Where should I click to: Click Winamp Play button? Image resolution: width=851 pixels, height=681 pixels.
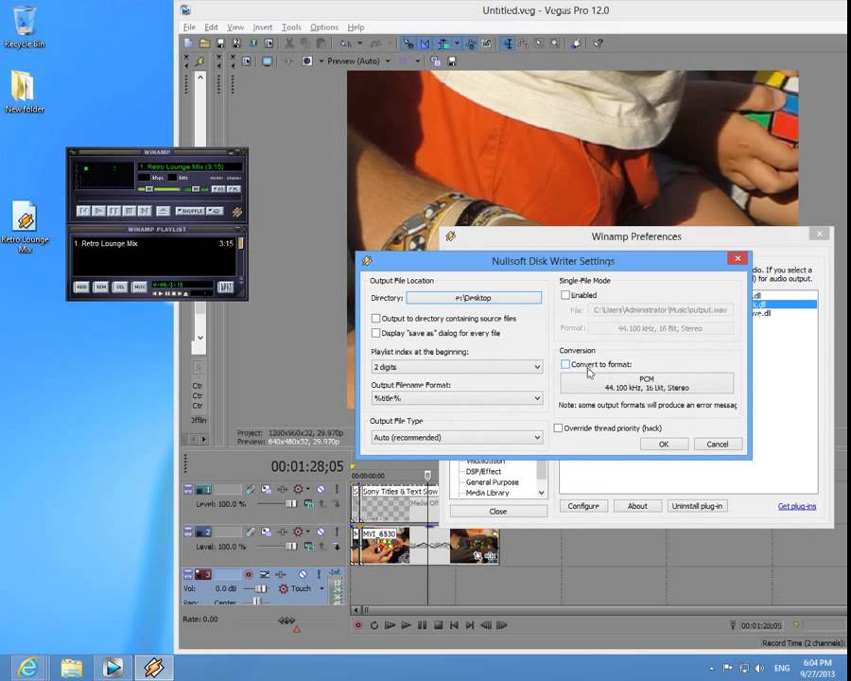coord(98,211)
